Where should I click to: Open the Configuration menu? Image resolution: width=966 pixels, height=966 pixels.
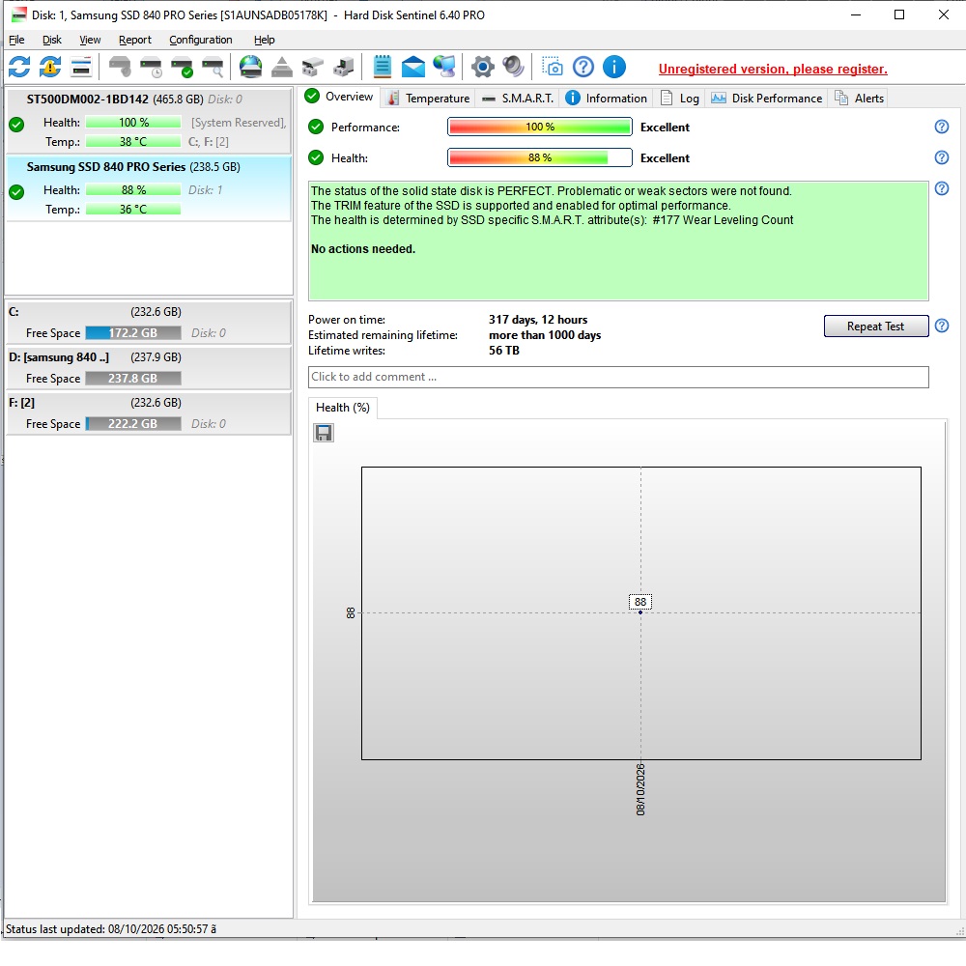point(201,40)
